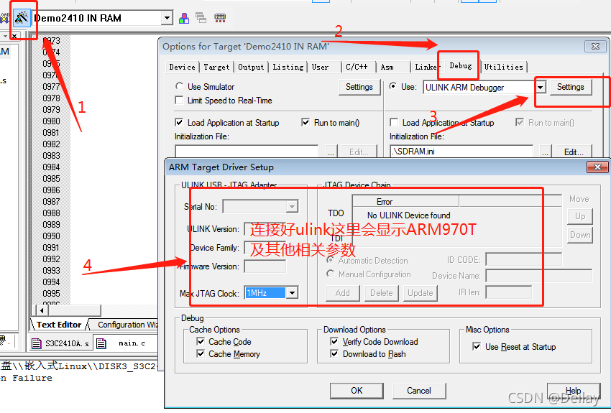Toggle simulator Run to main() checkbox
The width and height of the screenshot is (611, 413).
305,122
